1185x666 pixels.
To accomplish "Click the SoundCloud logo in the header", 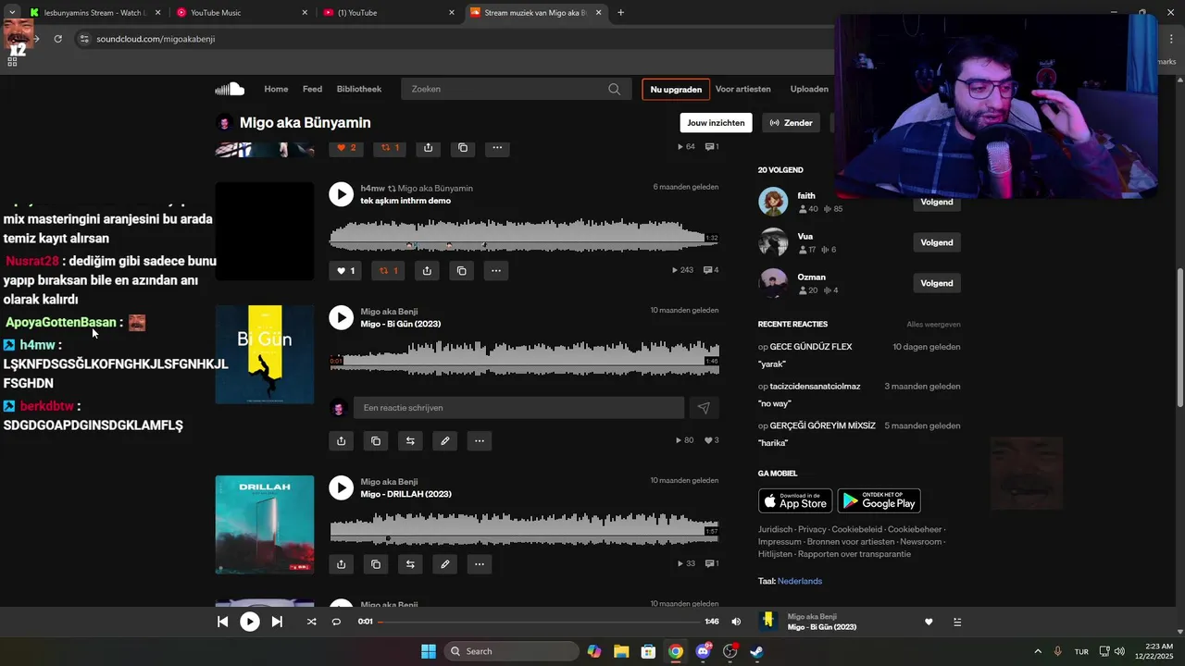I will [230, 89].
